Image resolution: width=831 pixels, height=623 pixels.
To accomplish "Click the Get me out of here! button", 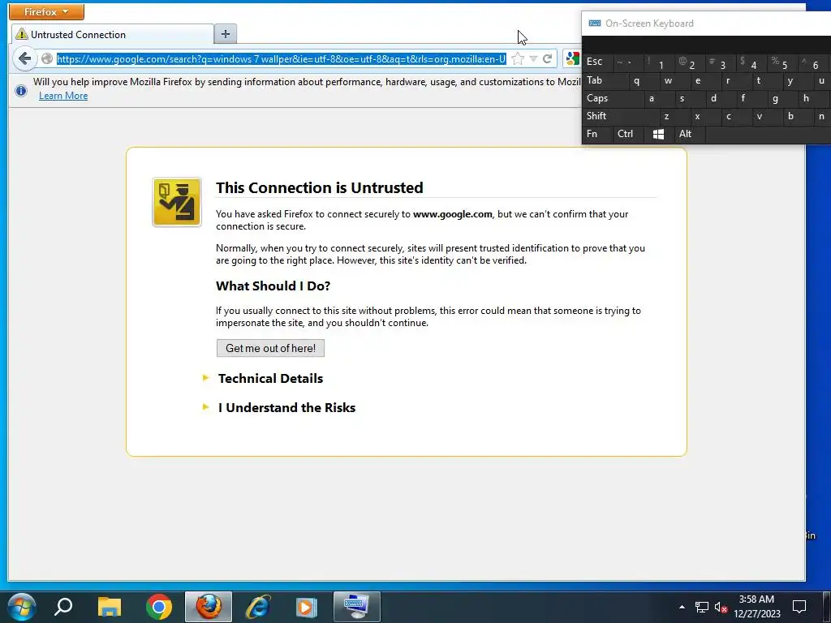I will 270,348.
